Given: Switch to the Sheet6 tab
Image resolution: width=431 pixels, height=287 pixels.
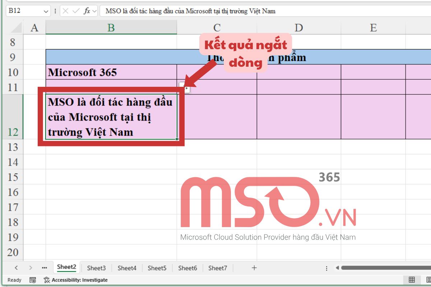Looking at the screenshot, I should (187, 268).
